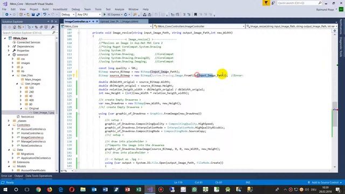This screenshot has height=194, width=345.
Task: Click the Save All toolbar icon
Action: (x=38, y=15)
